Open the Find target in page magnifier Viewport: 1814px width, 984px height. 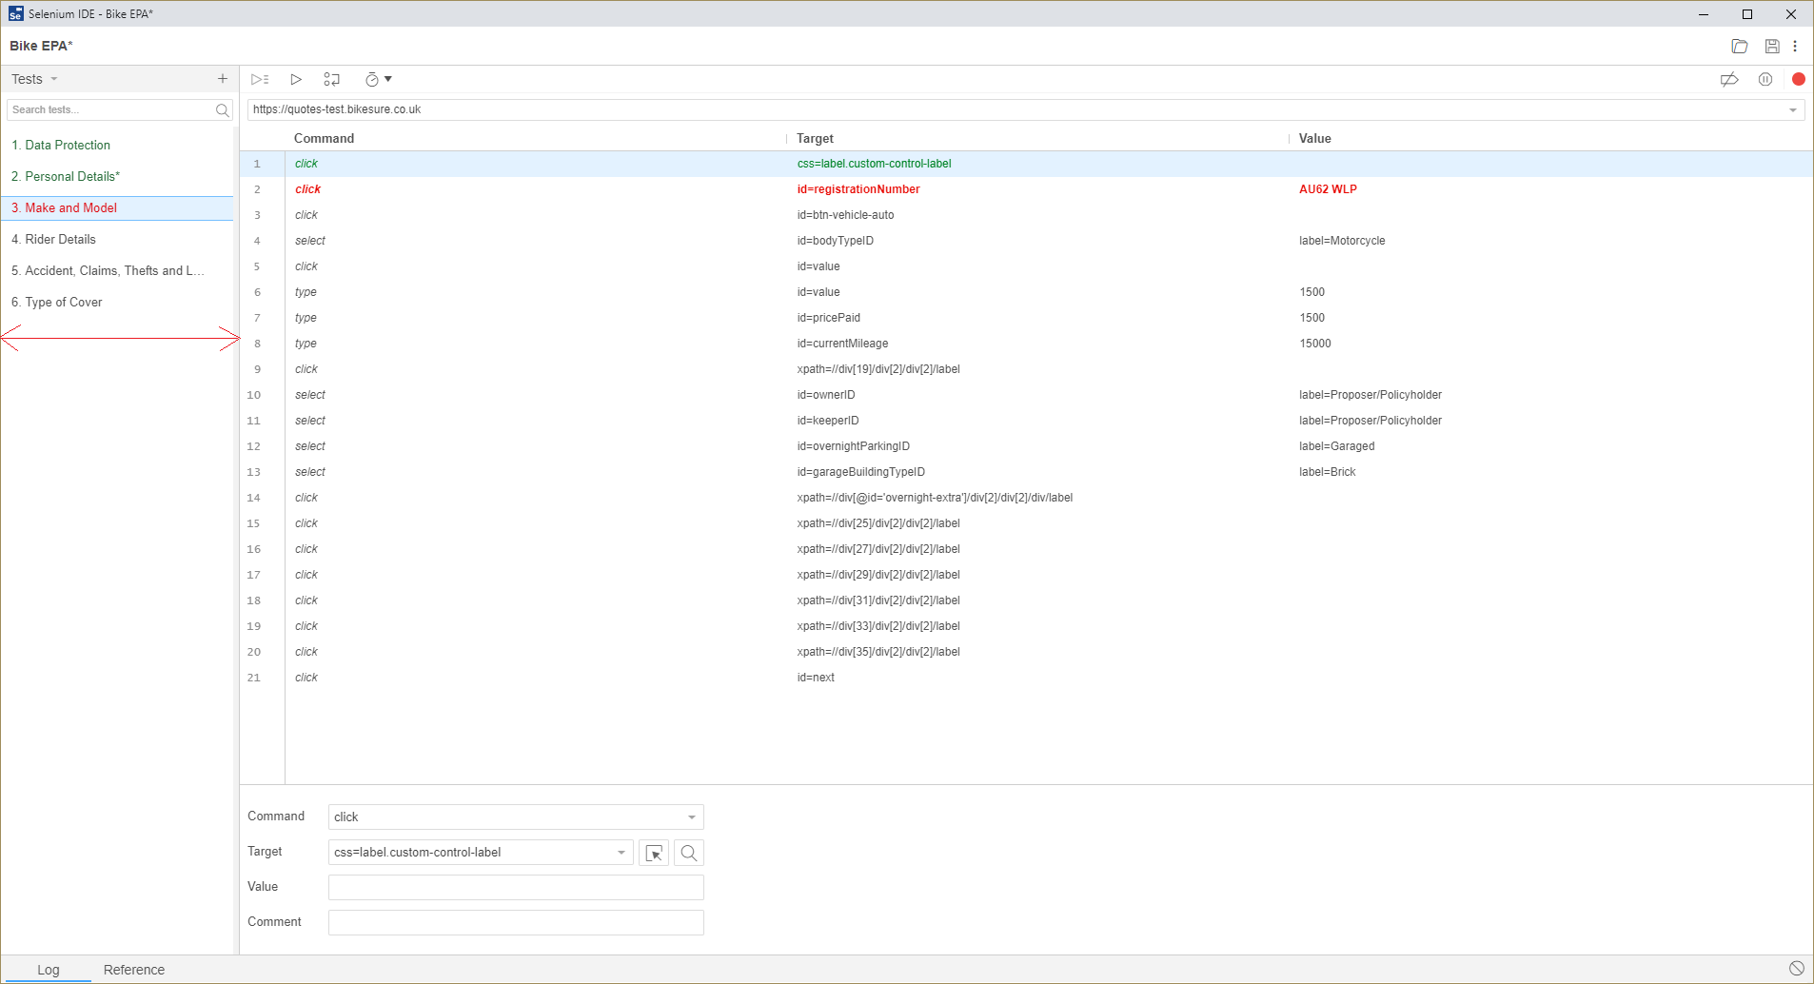687,852
